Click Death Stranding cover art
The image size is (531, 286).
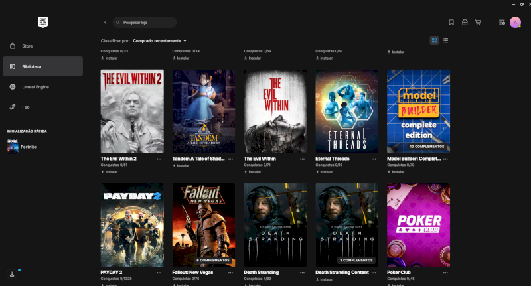tap(275, 225)
